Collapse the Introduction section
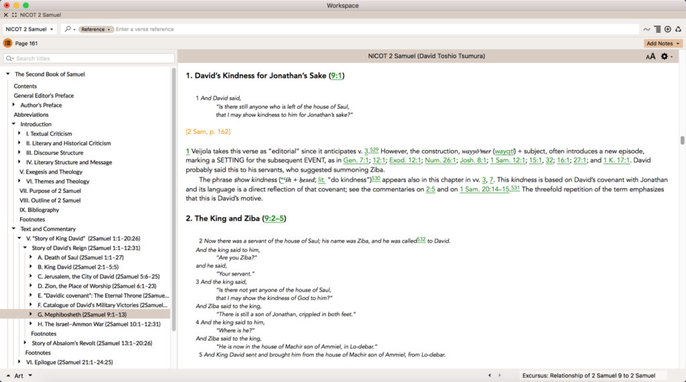This screenshot has height=382, width=686. pos(13,124)
